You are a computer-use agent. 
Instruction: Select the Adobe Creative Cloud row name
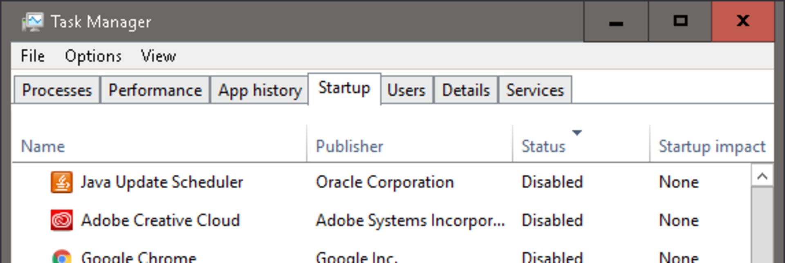[x=160, y=221]
